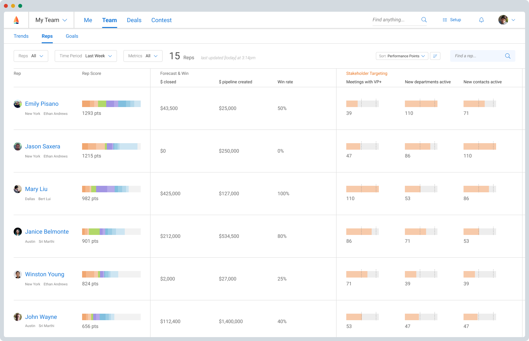Click Emily Pisano's rep score color bar
The height and width of the screenshot is (341, 529).
coord(111,104)
